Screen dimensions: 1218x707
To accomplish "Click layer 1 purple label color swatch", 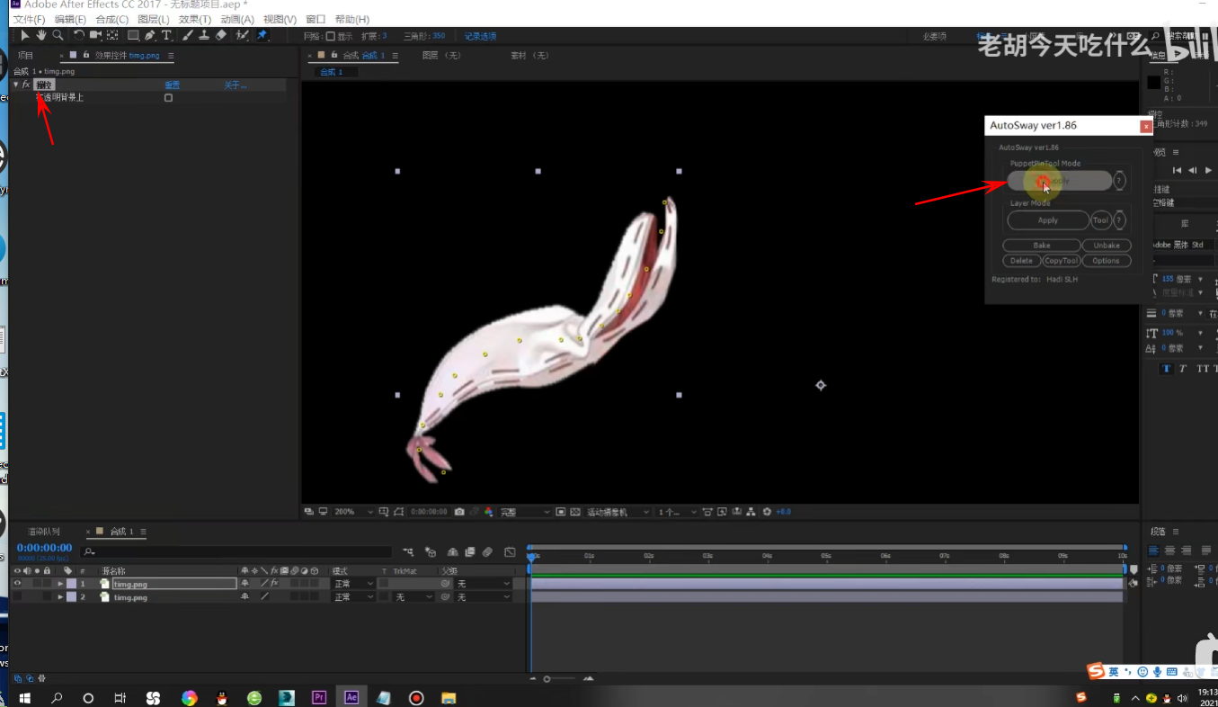I will point(72,584).
